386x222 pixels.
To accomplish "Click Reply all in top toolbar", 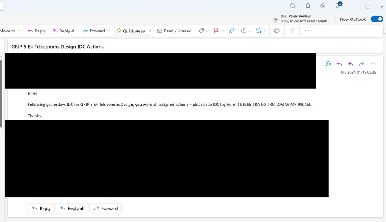I will point(64,31).
